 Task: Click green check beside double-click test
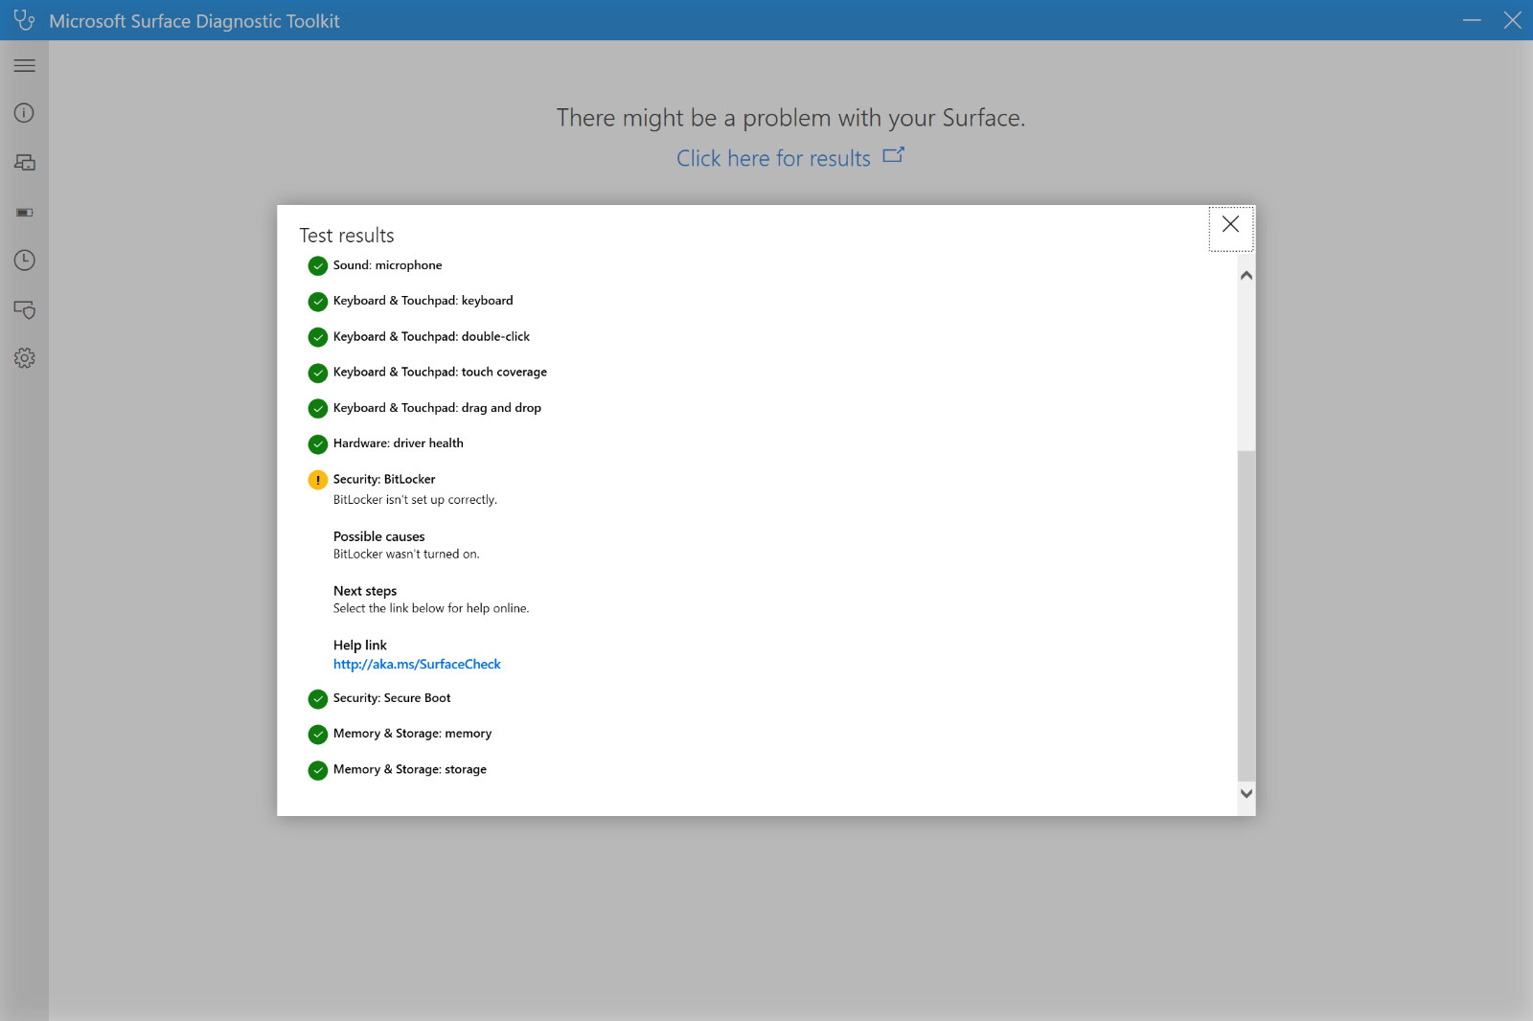pos(318,337)
